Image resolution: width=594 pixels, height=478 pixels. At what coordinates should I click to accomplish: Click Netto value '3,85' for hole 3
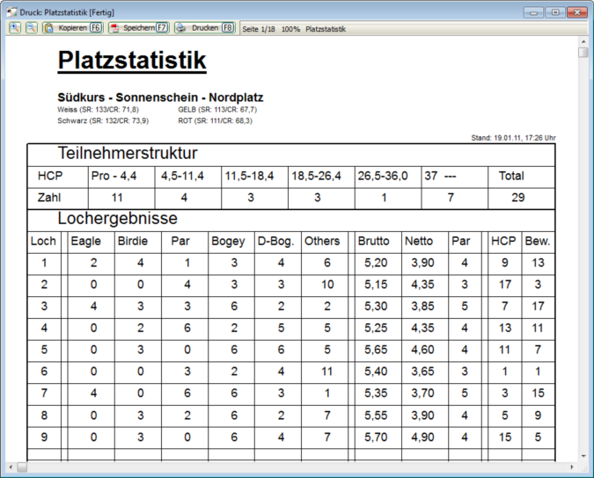tap(422, 306)
